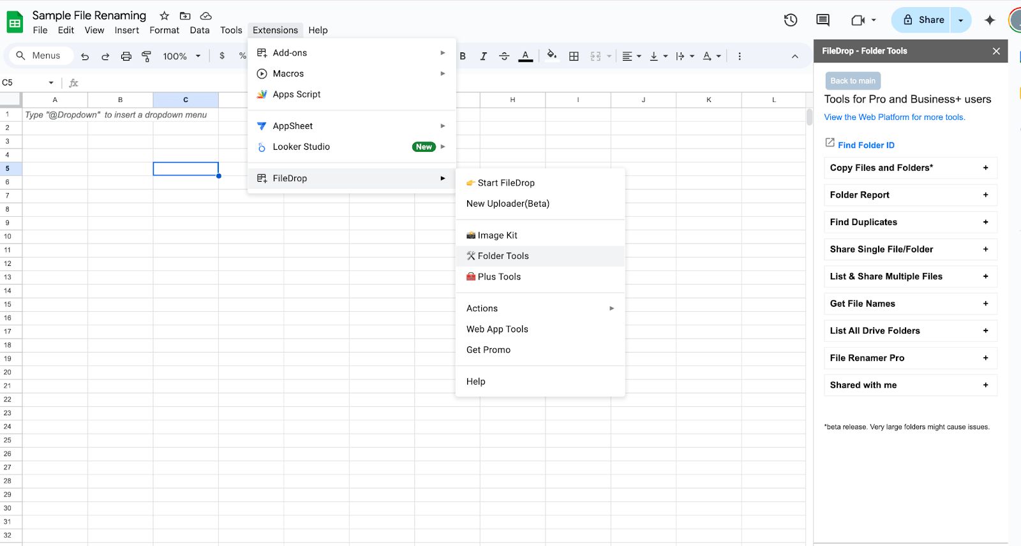The width and height of the screenshot is (1021, 546).
Task: Select Web App Tools
Action: (540, 329)
